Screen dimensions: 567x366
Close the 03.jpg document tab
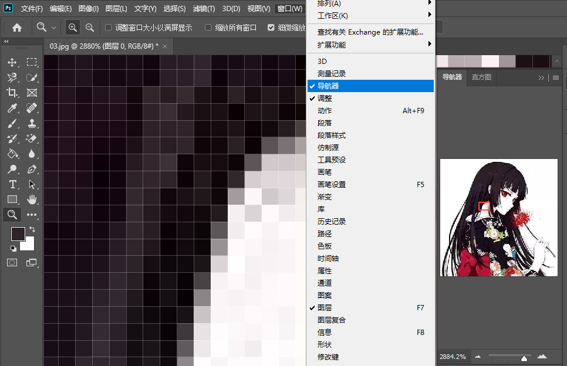coord(165,46)
